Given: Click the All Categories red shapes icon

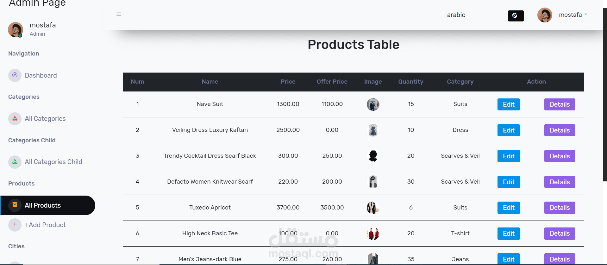Looking at the screenshot, I should pos(15,119).
